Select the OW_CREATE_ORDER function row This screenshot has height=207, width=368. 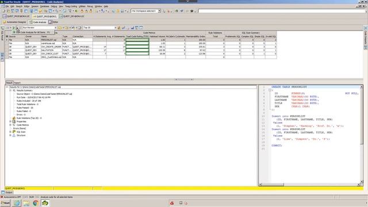[141, 47]
